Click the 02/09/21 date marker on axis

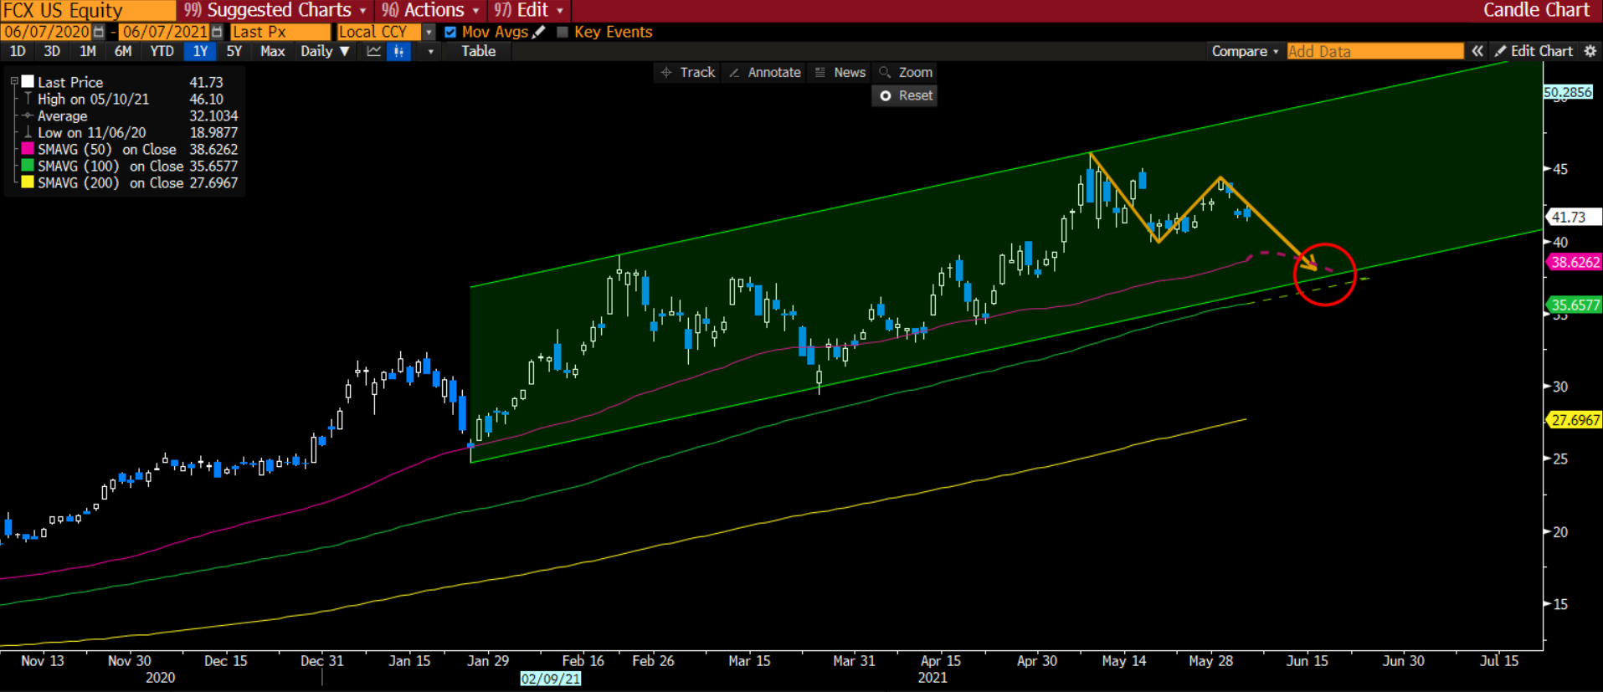[x=550, y=679]
